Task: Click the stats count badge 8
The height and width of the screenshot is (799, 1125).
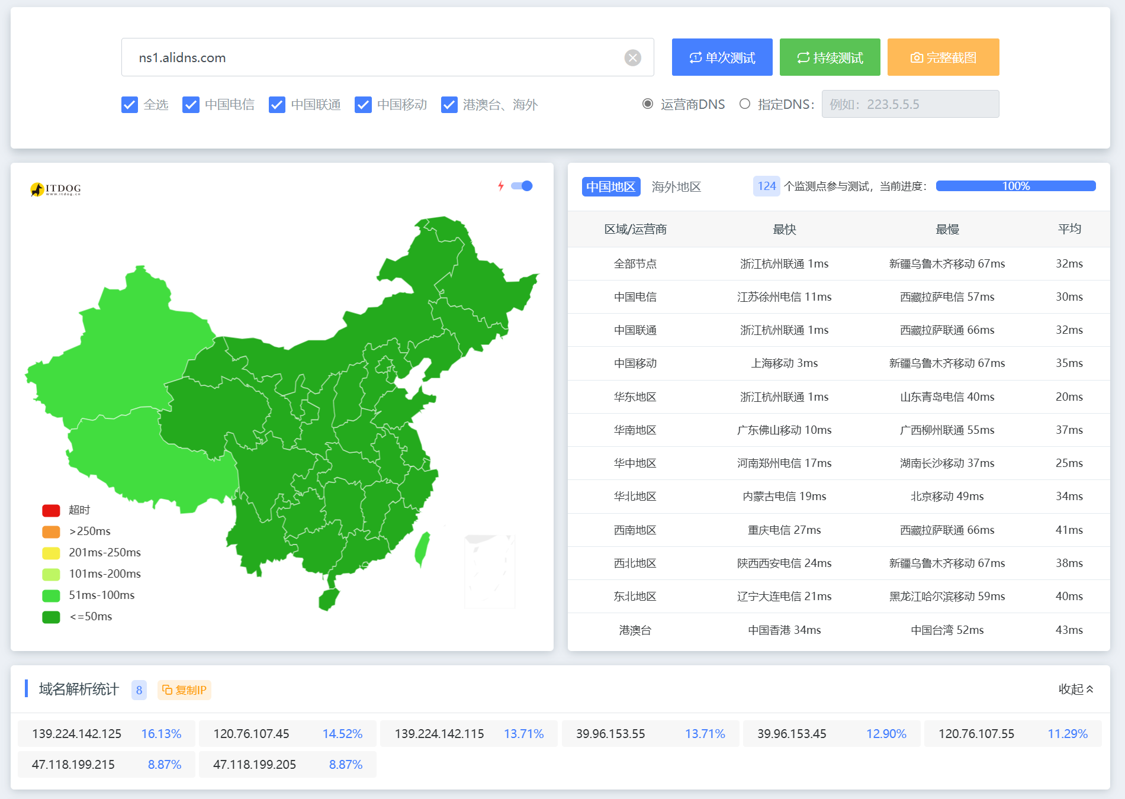Action: click(x=139, y=690)
